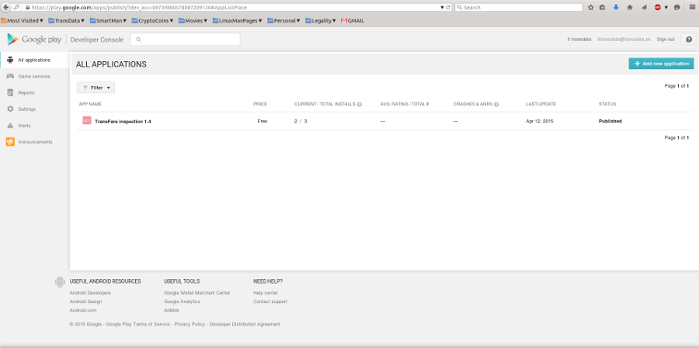
Task: Click the browser downloads arrow icon
Action: [x=616, y=7]
